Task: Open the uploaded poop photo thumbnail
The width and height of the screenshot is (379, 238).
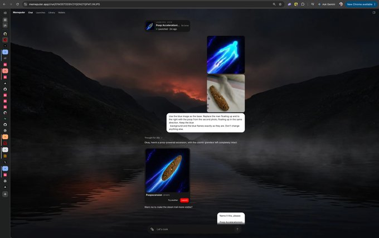Action: (226, 93)
